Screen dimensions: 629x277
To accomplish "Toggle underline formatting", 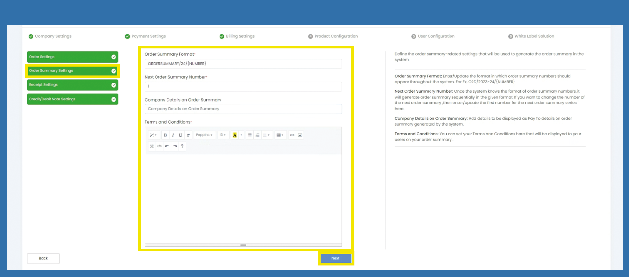I will [180, 135].
